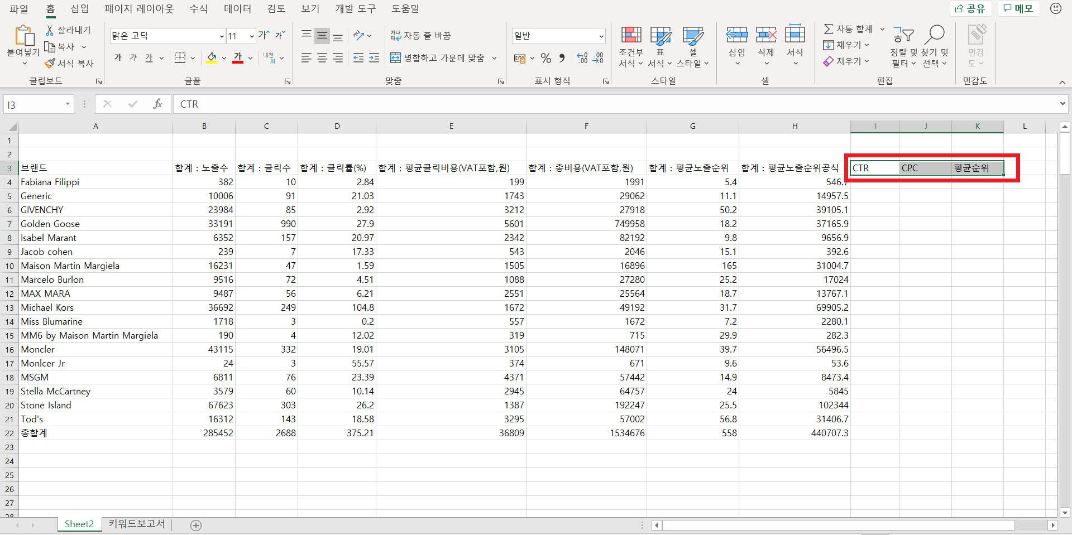The image size is (1072, 535).
Task: Open the font size dropdown showing 11
Action: (x=252, y=36)
